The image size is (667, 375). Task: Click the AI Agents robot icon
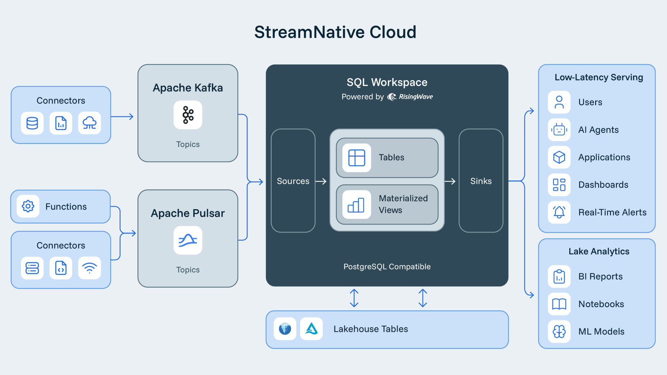click(x=559, y=130)
